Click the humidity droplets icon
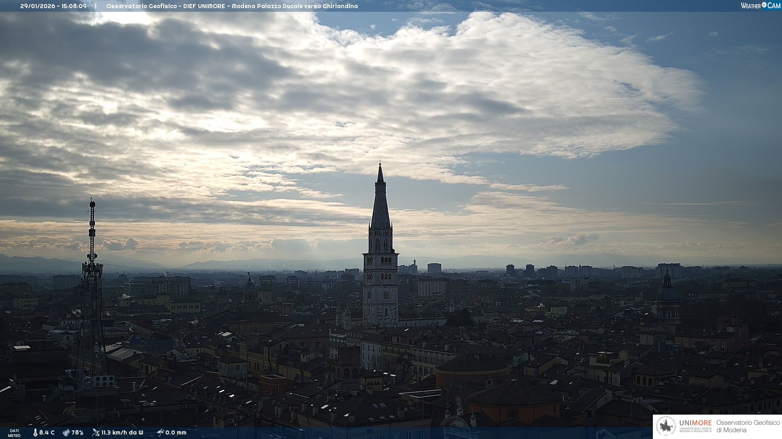The width and height of the screenshot is (782, 439). pyautogui.click(x=66, y=432)
